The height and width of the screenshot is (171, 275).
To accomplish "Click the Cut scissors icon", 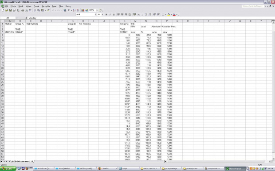I will (35, 10).
